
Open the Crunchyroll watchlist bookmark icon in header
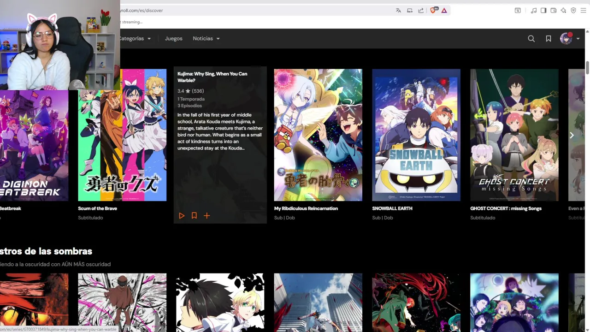[549, 39]
